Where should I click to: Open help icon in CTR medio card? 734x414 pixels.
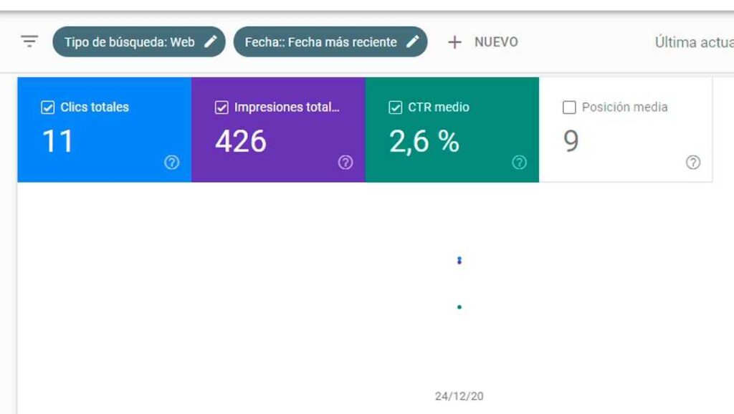519,163
